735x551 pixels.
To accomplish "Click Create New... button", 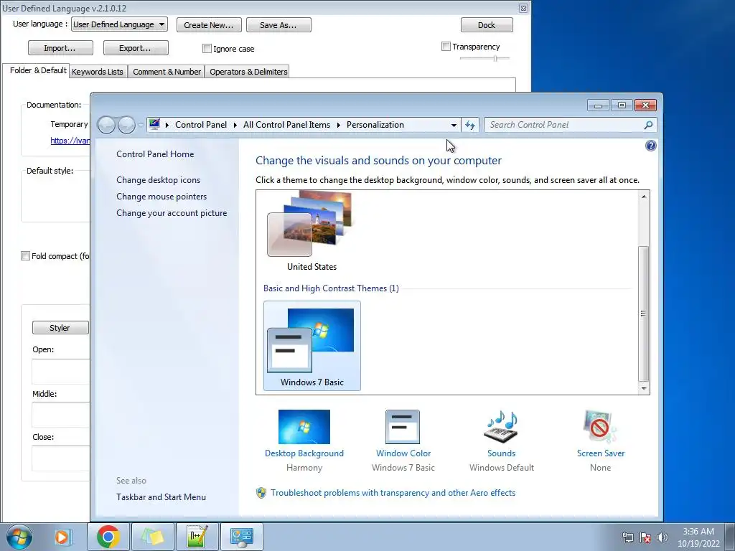I will point(209,25).
